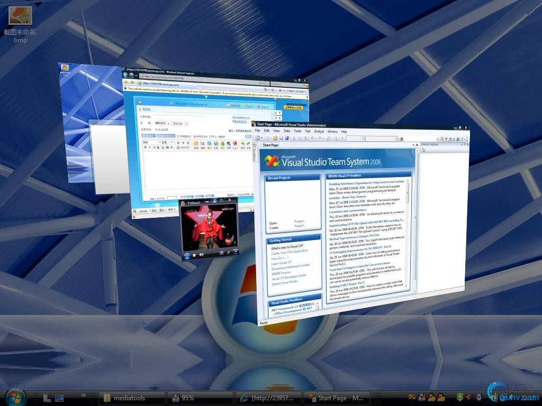Activate Start Page Visual Studio taskbar button

pyautogui.click(x=336, y=398)
